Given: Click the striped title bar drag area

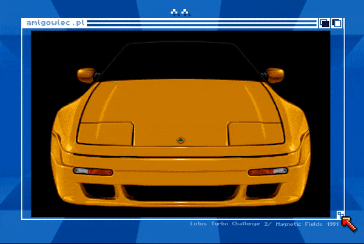Looking at the screenshot, I should coord(202,24).
